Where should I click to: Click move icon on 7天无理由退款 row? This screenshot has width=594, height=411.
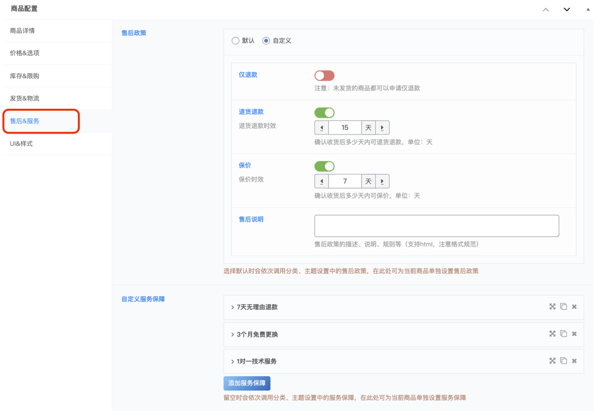point(552,307)
